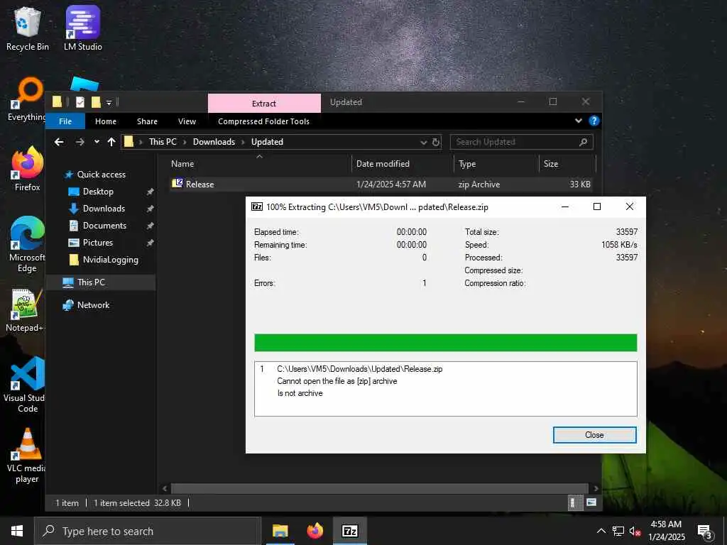Open File Explorer from the taskbar
Viewport: 727px width, 545px height.
pyautogui.click(x=280, y=531)
